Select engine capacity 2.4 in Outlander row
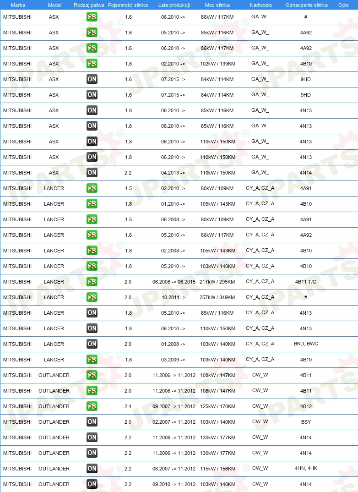The height and width of the screenshot is (492, 358). coord(128,406)
